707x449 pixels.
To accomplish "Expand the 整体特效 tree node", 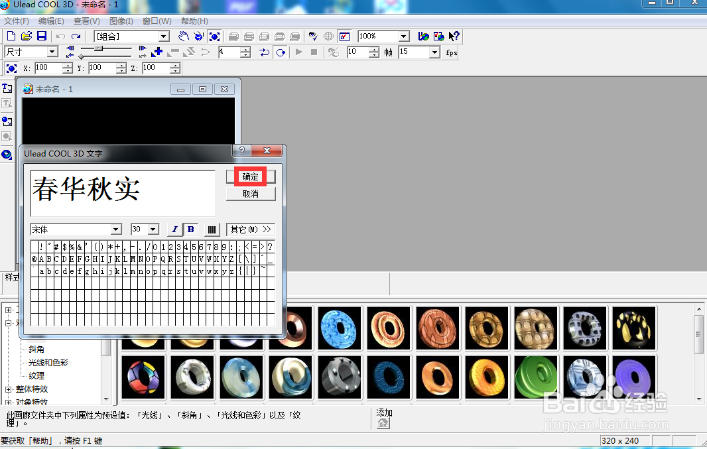I will pos(8,389).
